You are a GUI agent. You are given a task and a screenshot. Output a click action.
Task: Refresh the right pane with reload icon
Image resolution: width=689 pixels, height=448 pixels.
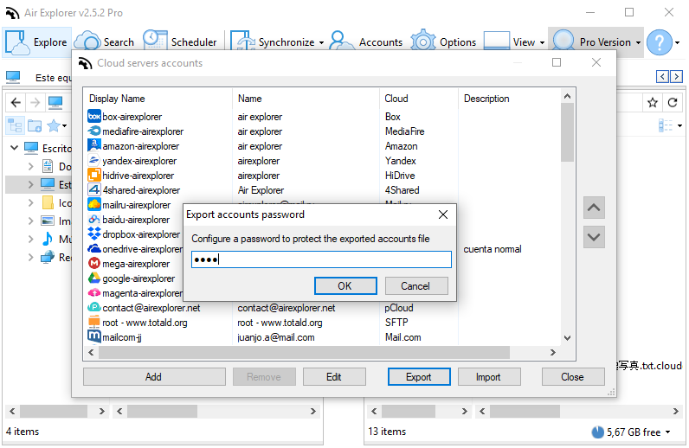coord(673,103)
